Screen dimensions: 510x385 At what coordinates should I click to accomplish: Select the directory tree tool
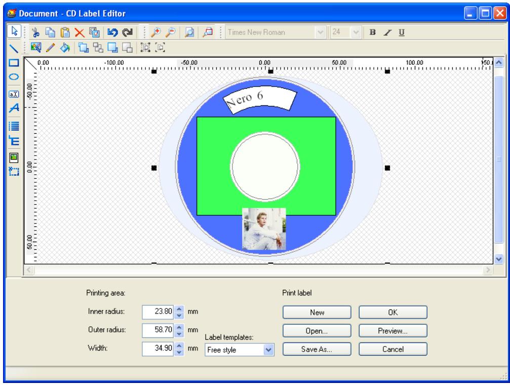(14, 141)
